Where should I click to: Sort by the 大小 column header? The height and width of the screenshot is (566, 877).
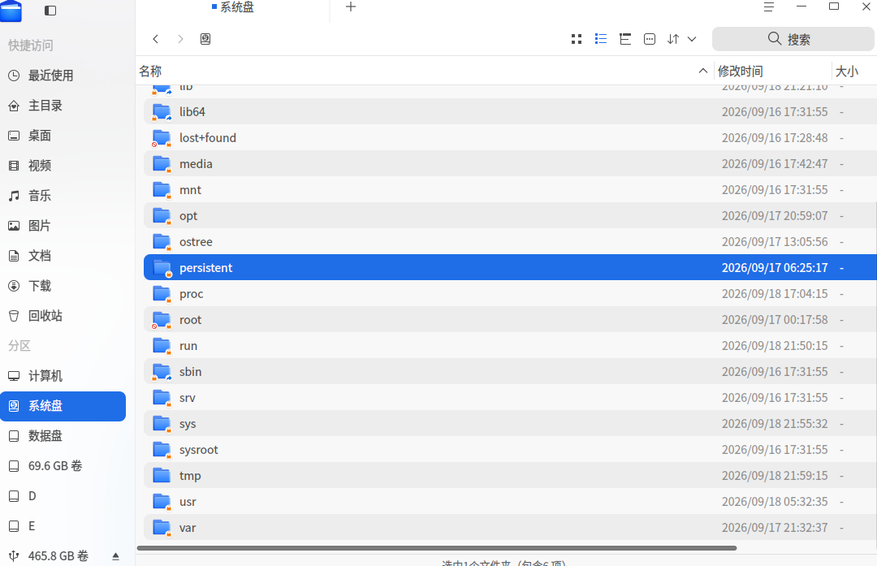846,71
